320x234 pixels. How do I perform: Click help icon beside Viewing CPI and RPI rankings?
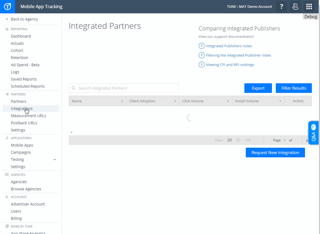coord(202,64)
